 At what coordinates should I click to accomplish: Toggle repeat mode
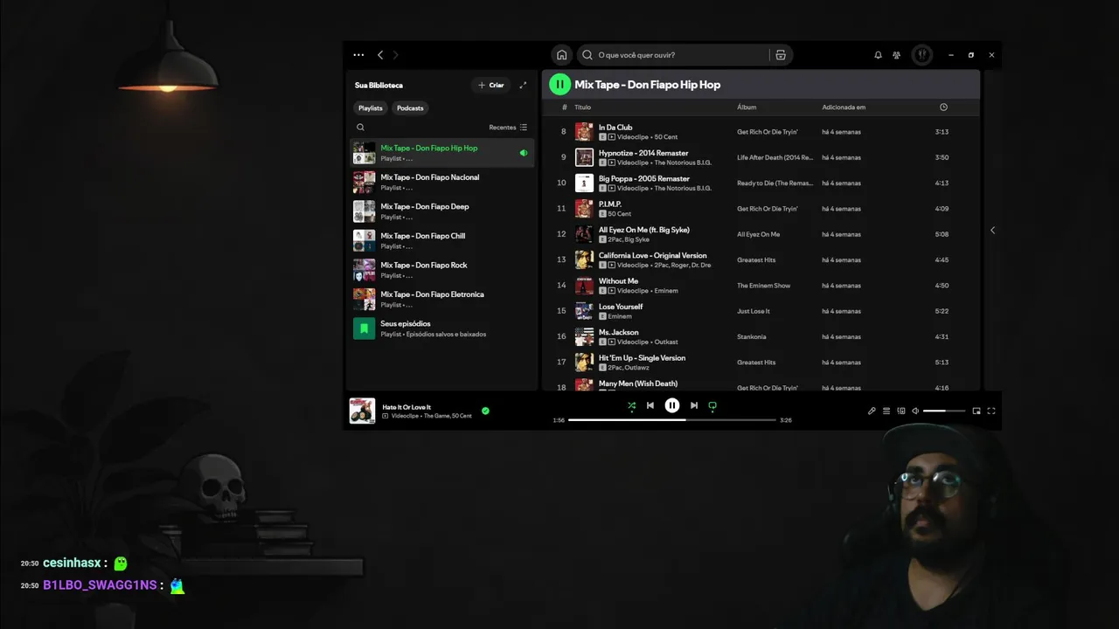(712, 405)
